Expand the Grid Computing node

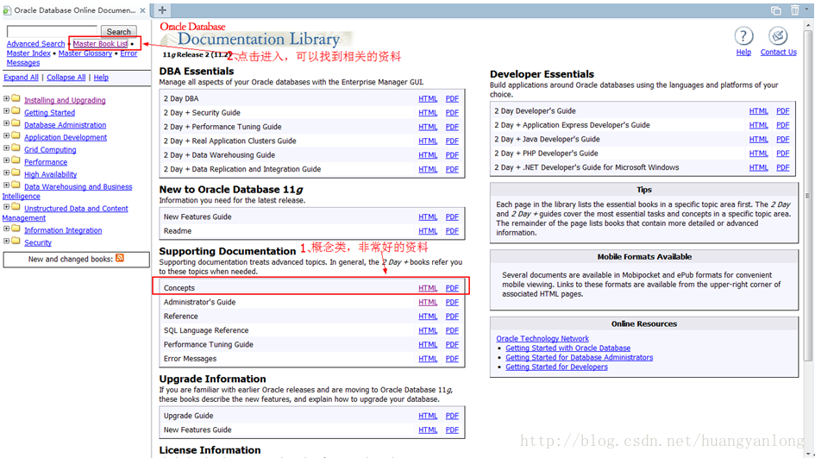click(x=6, y=148)
